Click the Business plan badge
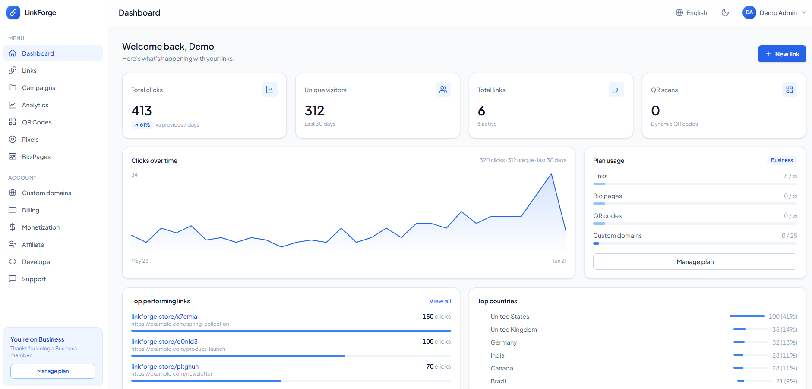Viewport: 812px width, 389px height. [782, 160]
